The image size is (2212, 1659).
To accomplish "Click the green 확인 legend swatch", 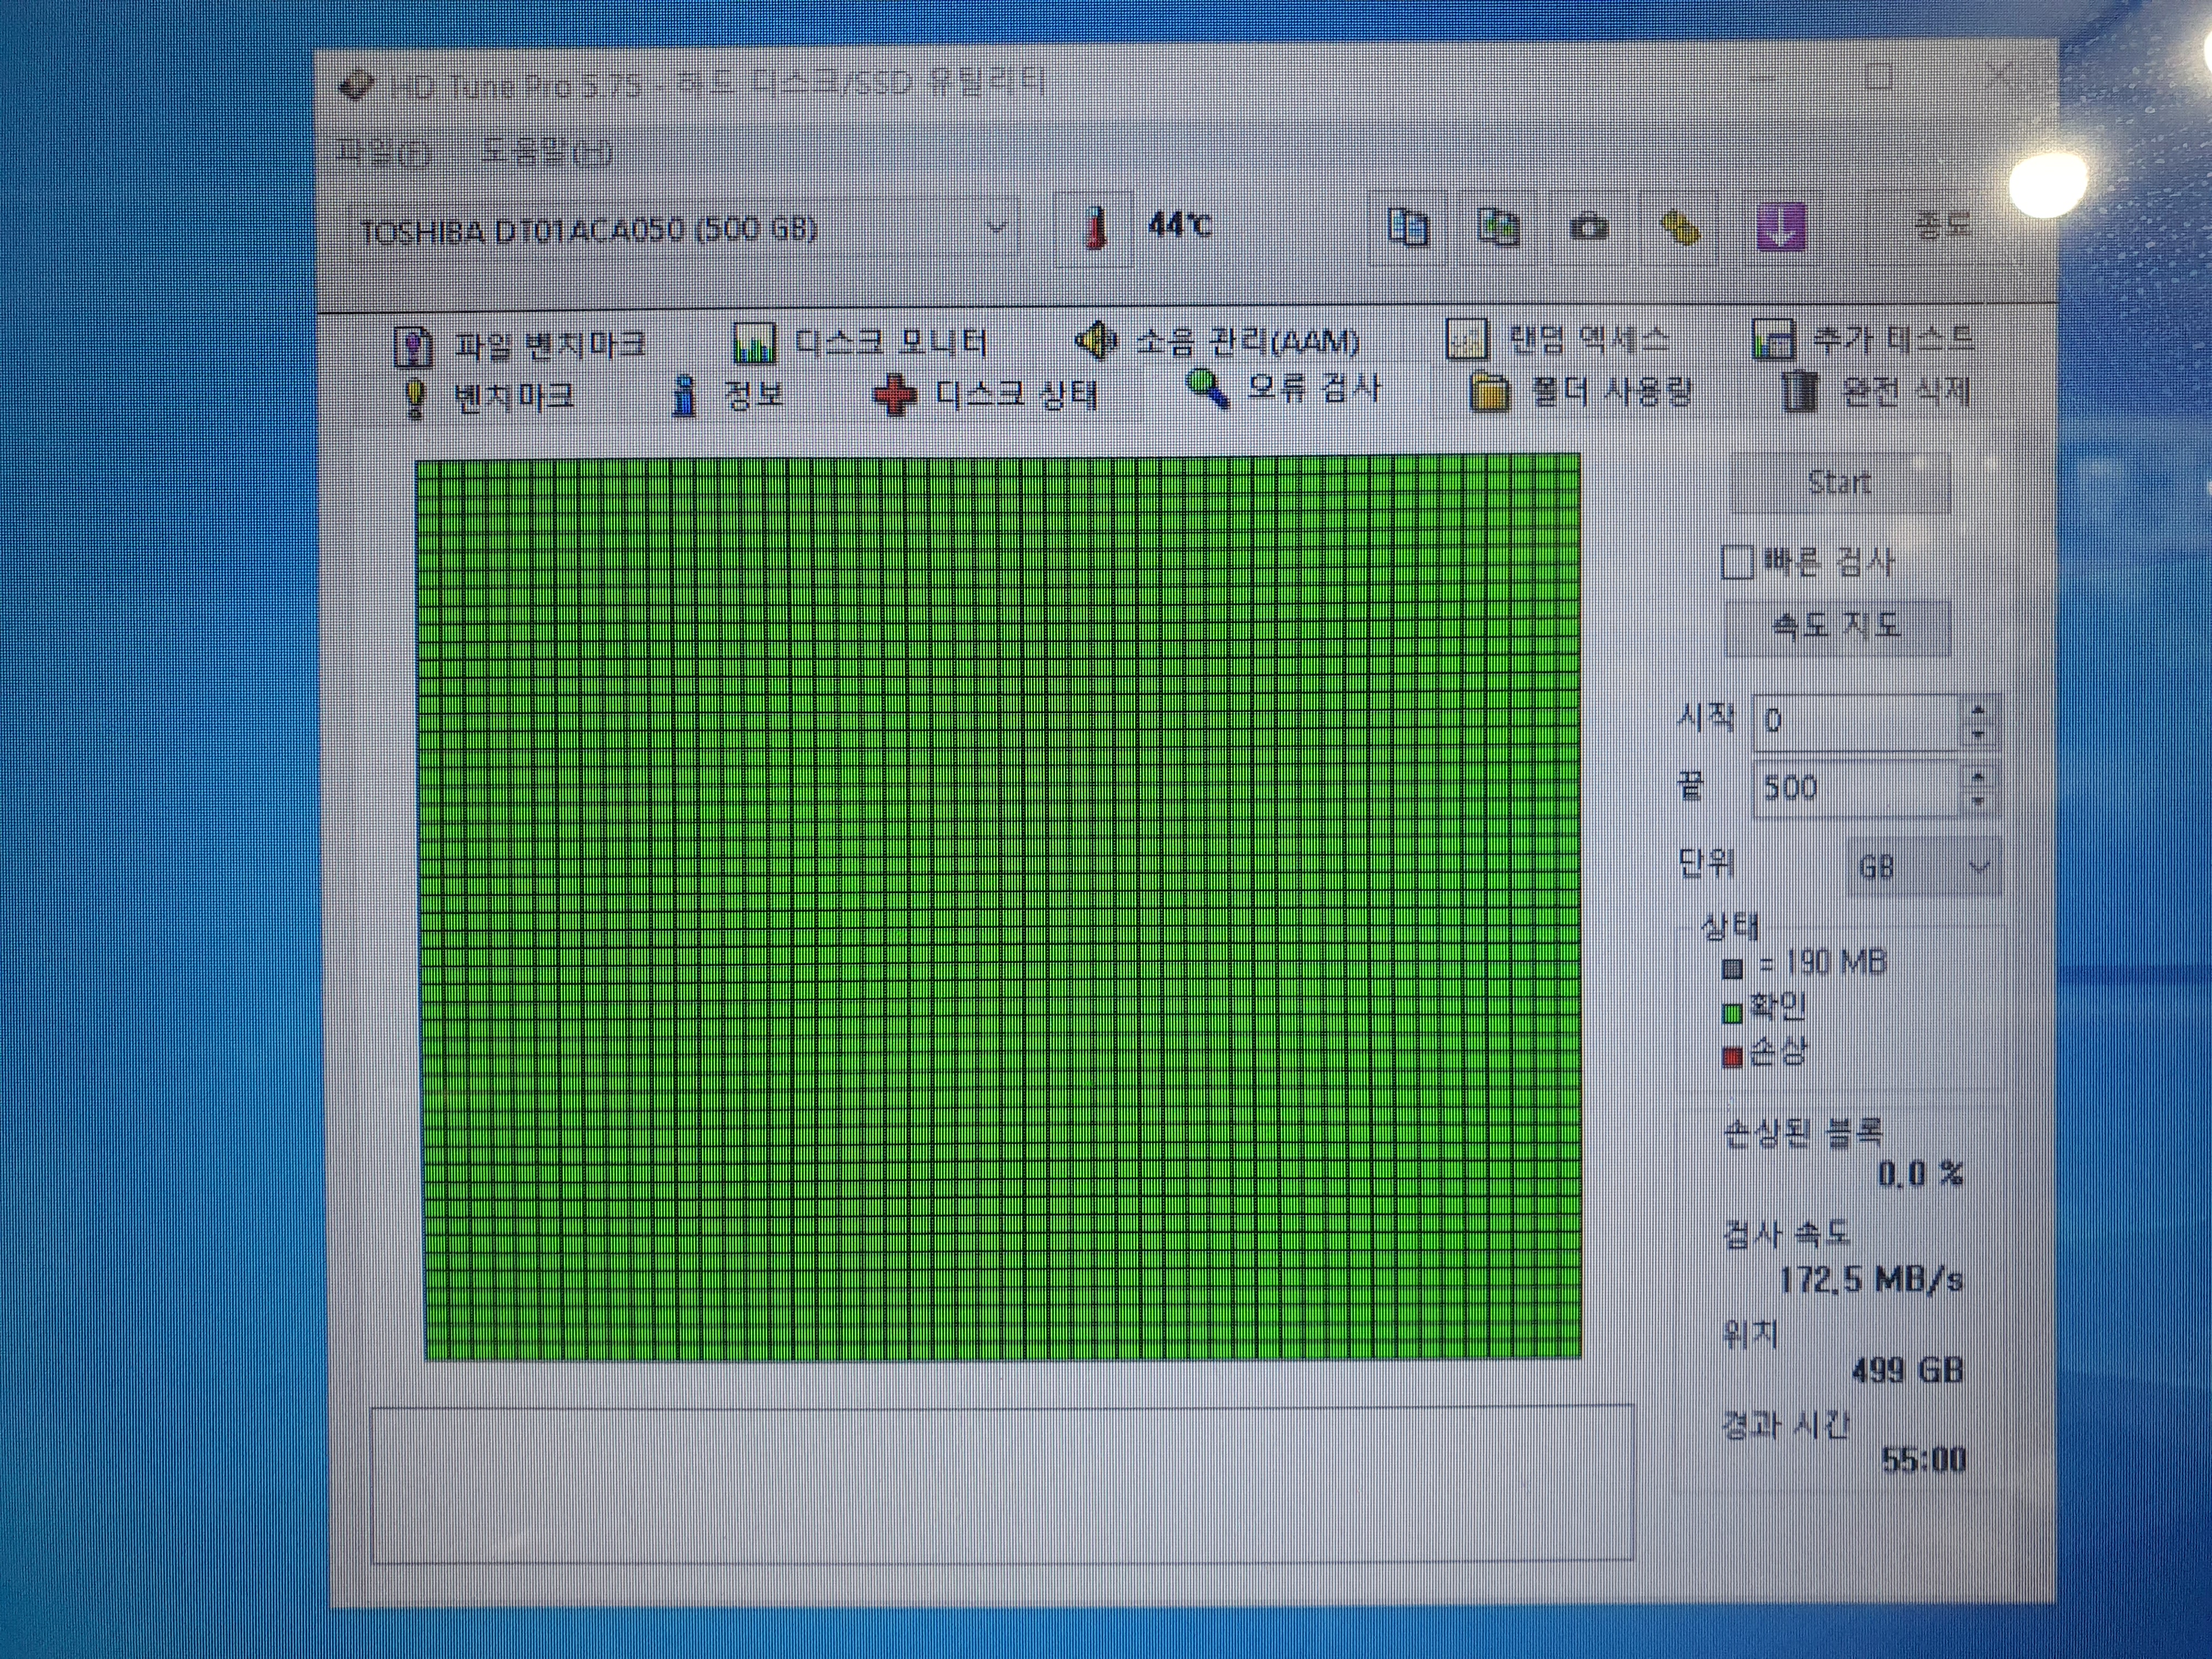I will (x=1733, y=1013).
